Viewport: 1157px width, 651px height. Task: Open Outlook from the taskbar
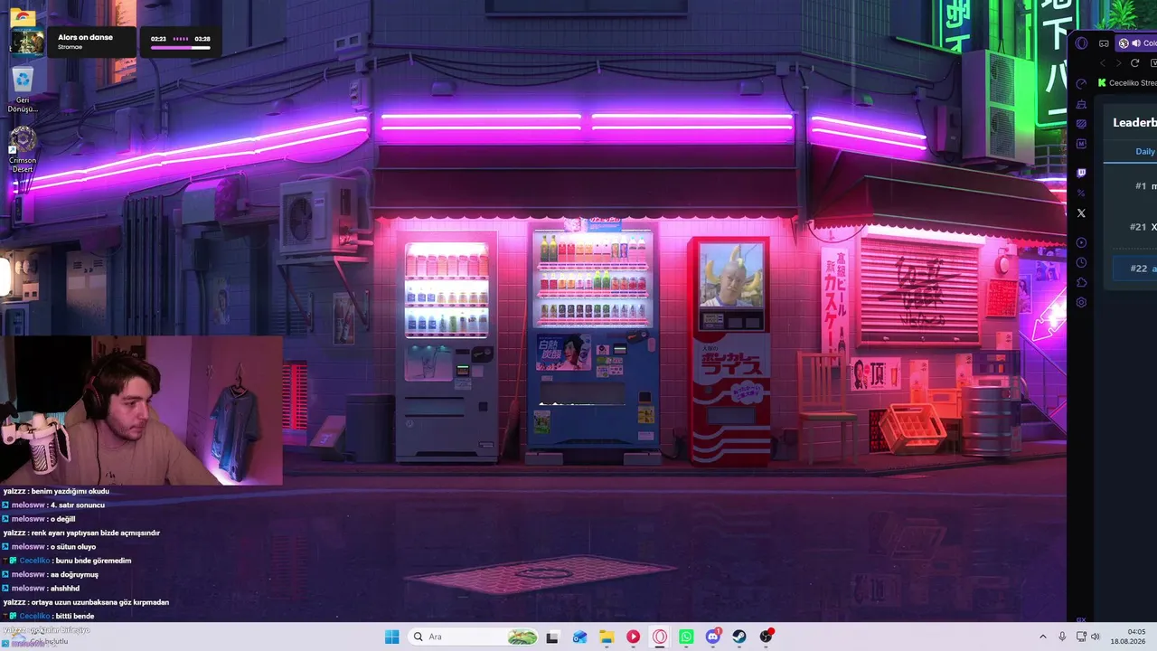pyautogui.click(x=579, y=637)
